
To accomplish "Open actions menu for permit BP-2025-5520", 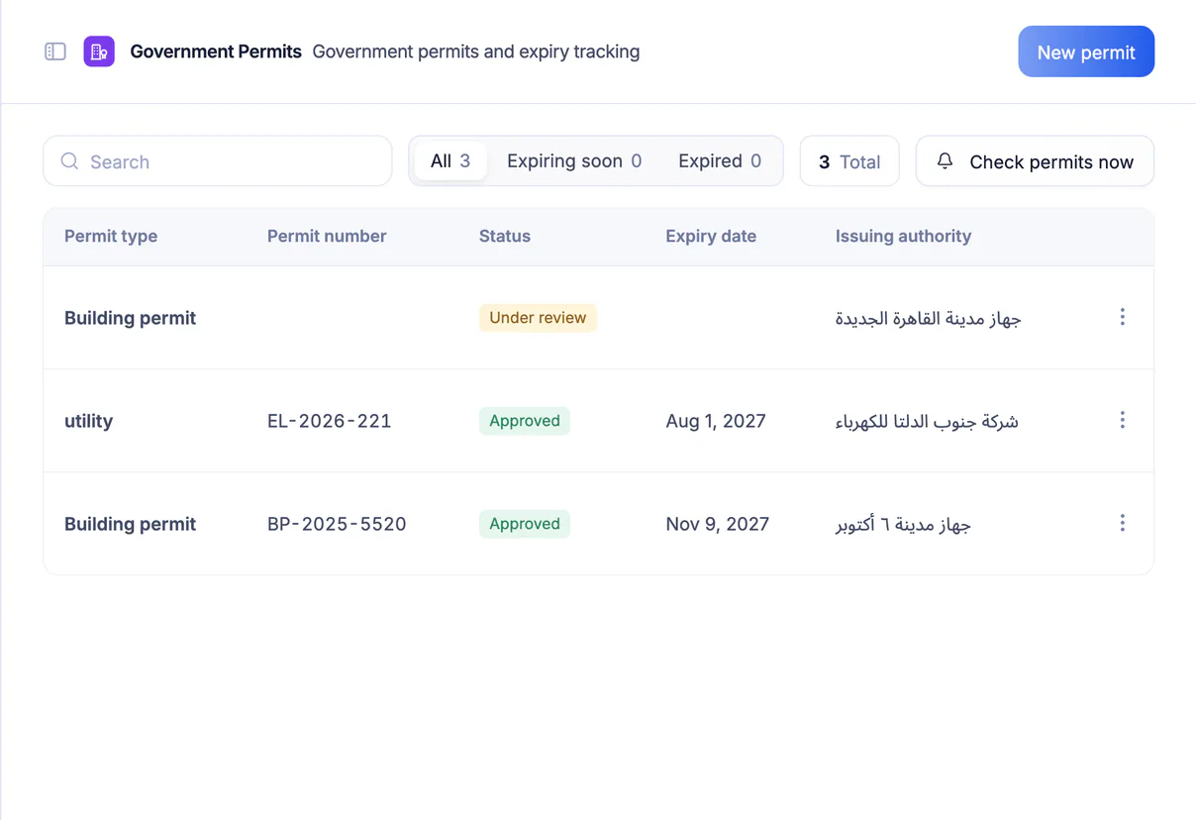I will click(x=1122, y=523).
